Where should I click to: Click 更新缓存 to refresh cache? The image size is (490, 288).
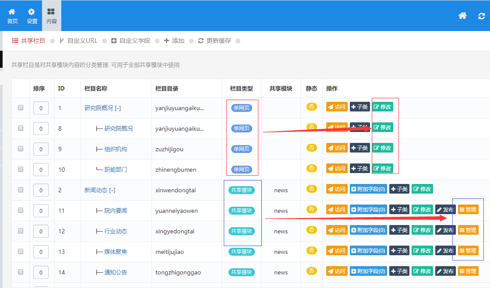215,41
